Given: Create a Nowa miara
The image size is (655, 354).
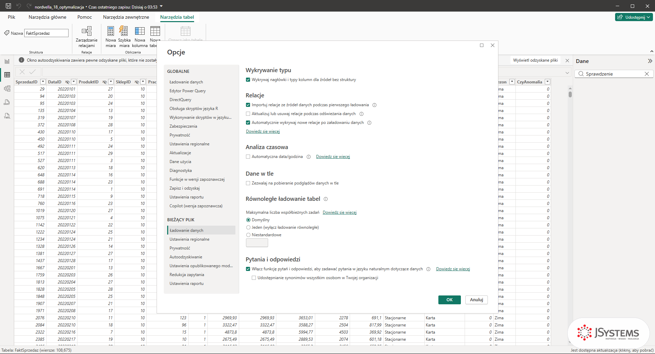Looking at the screenshot, I should [x=111, y=37].
